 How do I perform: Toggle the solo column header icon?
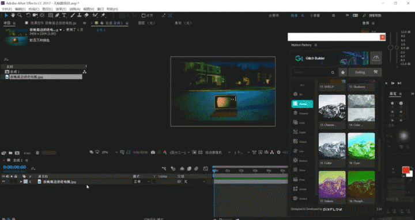tap(12, 176)
